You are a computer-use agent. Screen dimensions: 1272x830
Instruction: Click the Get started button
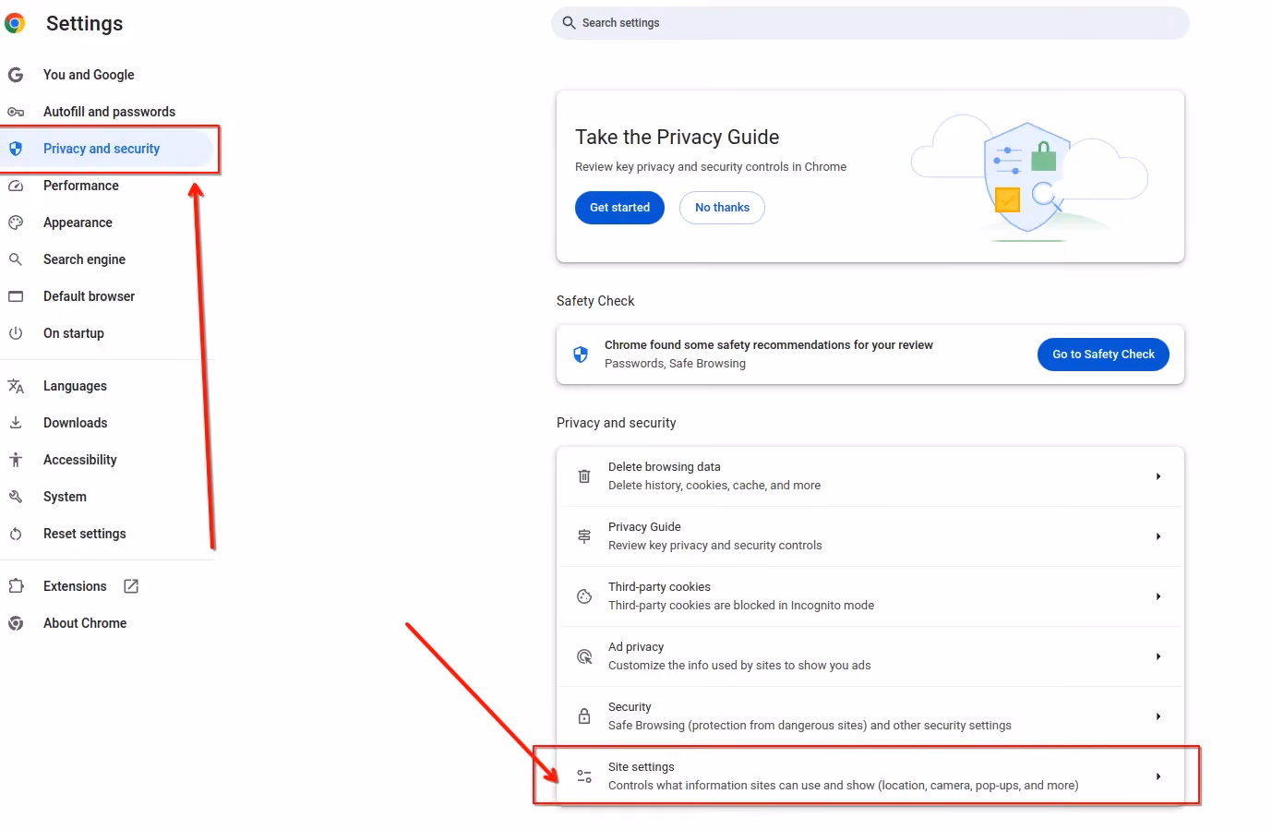click(x=619, y=208)
